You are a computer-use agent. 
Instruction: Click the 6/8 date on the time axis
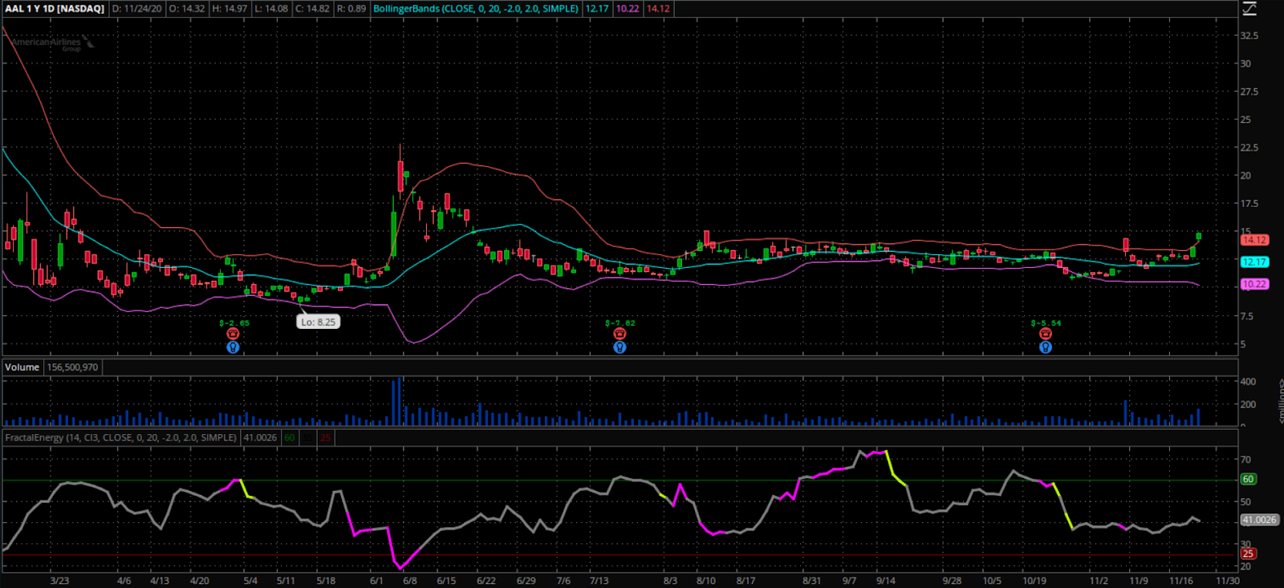tap(409, 581)
